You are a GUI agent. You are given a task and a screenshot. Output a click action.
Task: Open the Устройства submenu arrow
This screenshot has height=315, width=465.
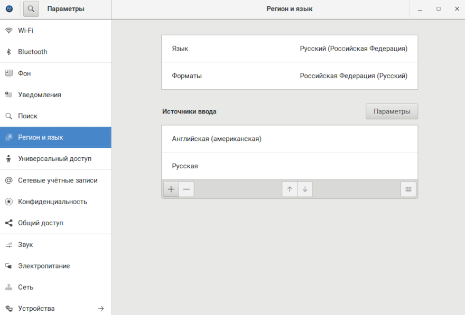click(101, 308)
